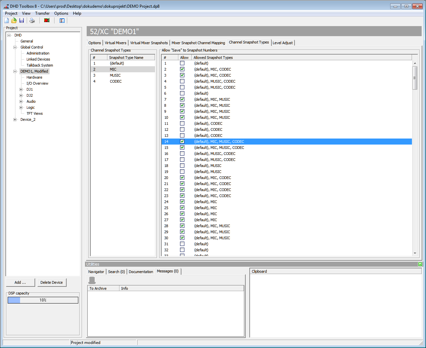Open the device transfer tool icon
This screenshot has height=348, width=426.
coord(47,20)
